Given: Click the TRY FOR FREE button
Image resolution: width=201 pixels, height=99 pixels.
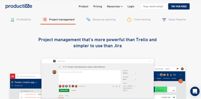Looking at the screenshot, I should coord(179,6).
